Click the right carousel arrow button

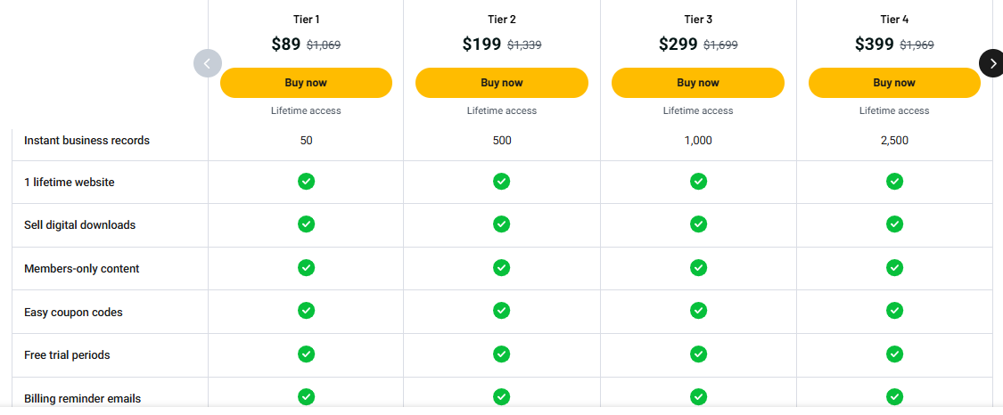tap(992, 63)
